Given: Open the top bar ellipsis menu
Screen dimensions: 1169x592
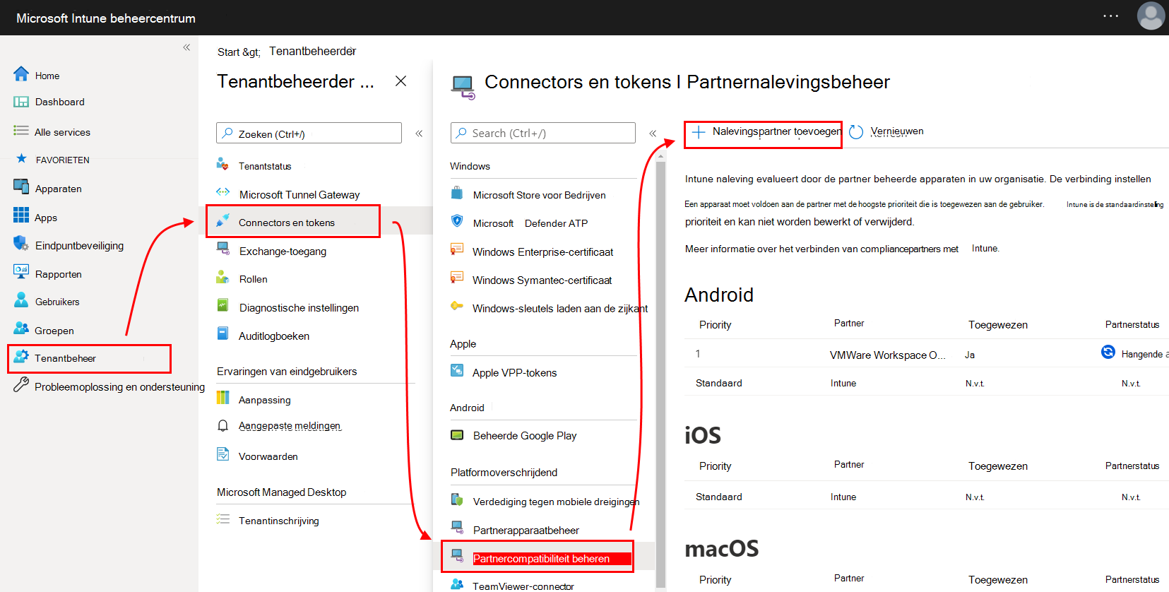Looking at the screenshot, I should click(1111, 16).
